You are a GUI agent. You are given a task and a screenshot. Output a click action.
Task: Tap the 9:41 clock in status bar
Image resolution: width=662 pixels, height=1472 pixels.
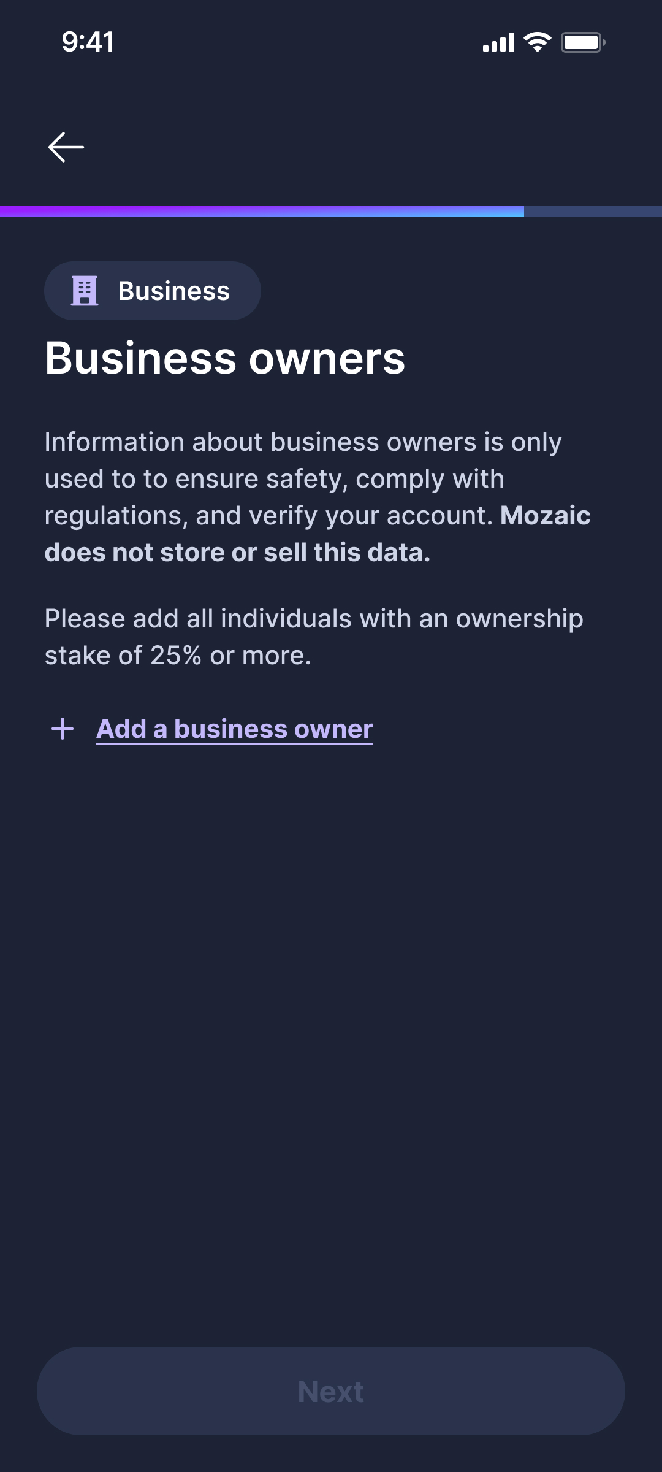(88, 42)
